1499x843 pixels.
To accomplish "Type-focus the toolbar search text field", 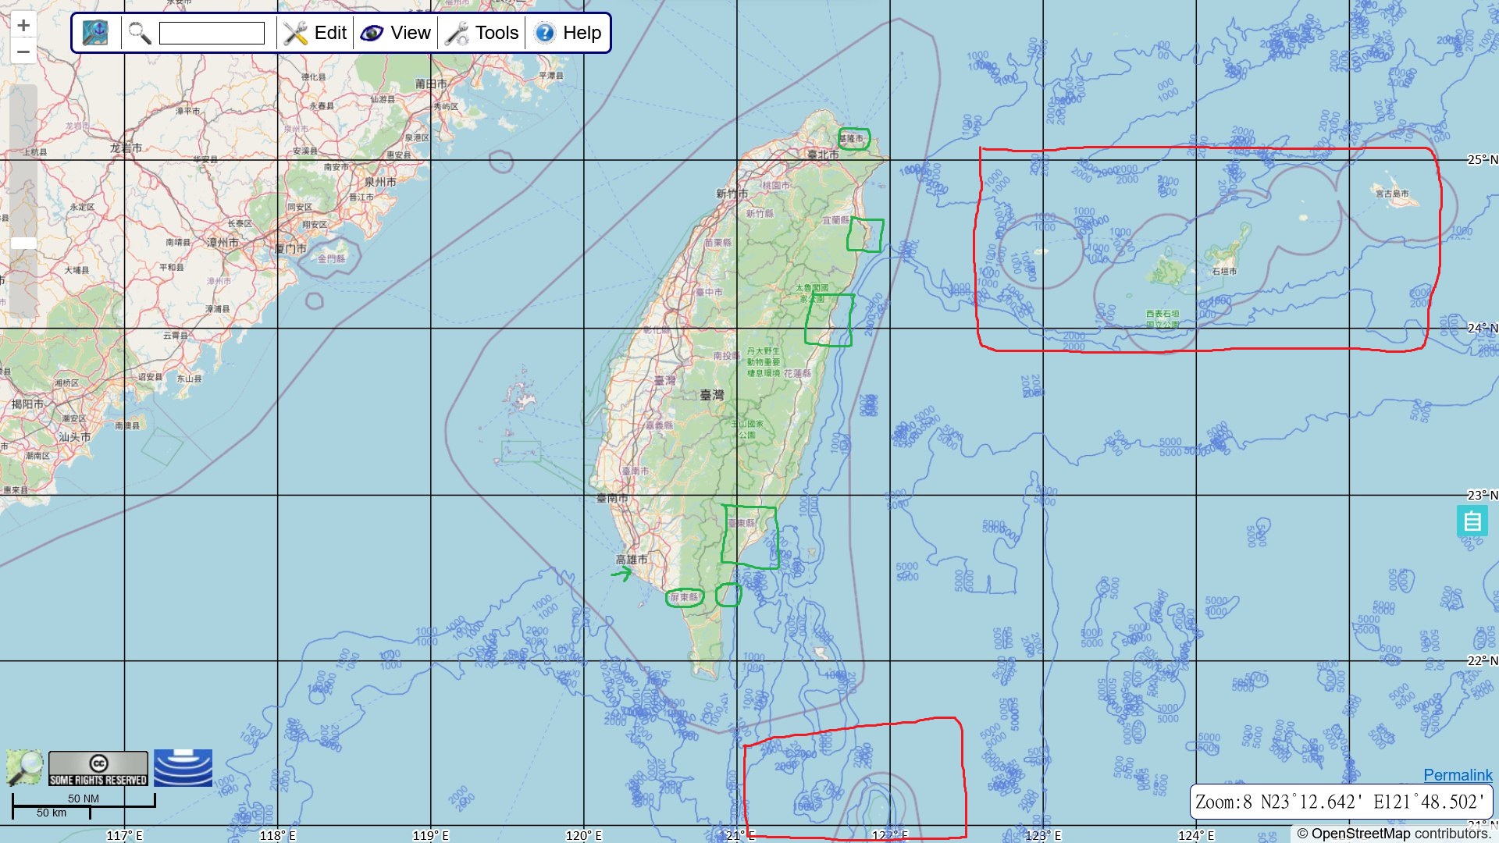I will [x=212, y=33].
